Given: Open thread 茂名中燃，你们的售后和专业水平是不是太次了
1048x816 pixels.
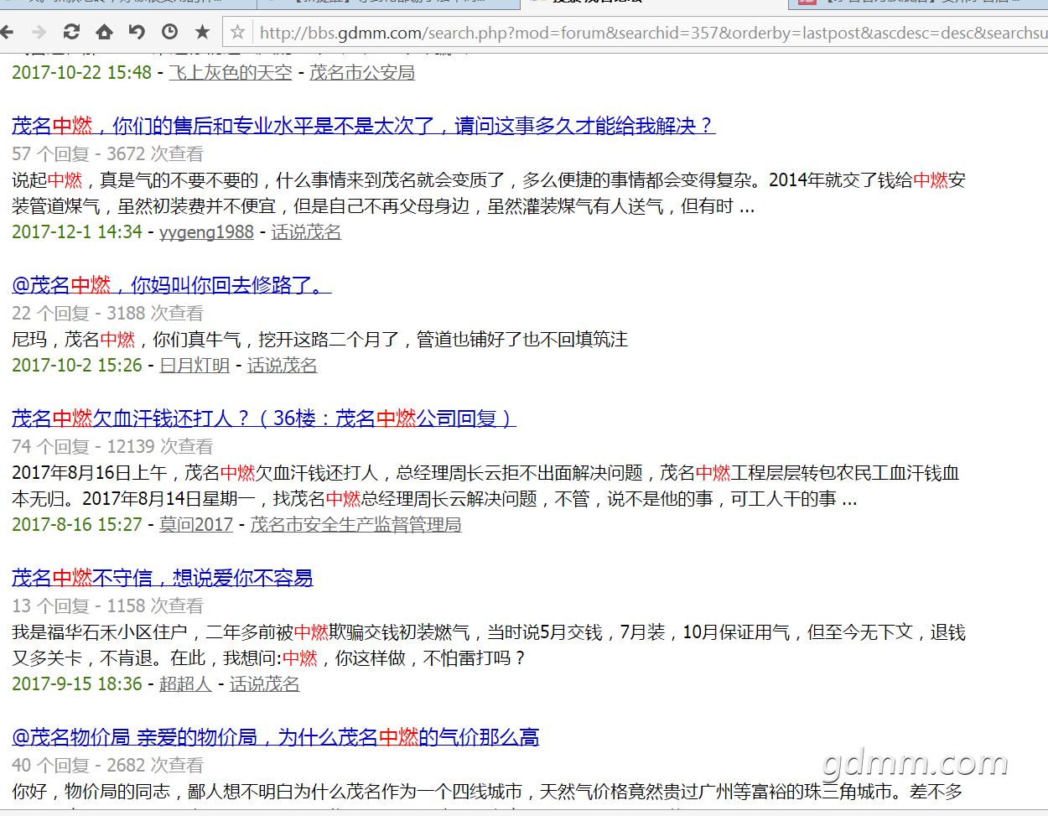Looking at the screenshot, I should [x=363, y=126].
